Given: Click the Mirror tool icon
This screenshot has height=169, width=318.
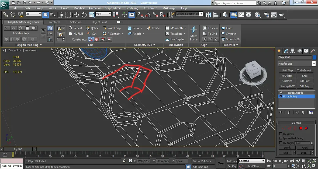Looking at the screenshot, I should pyautogui.click(x=209, y=15).
